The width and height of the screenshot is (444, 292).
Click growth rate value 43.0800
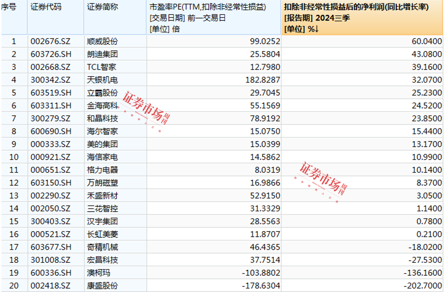point(427,54)
